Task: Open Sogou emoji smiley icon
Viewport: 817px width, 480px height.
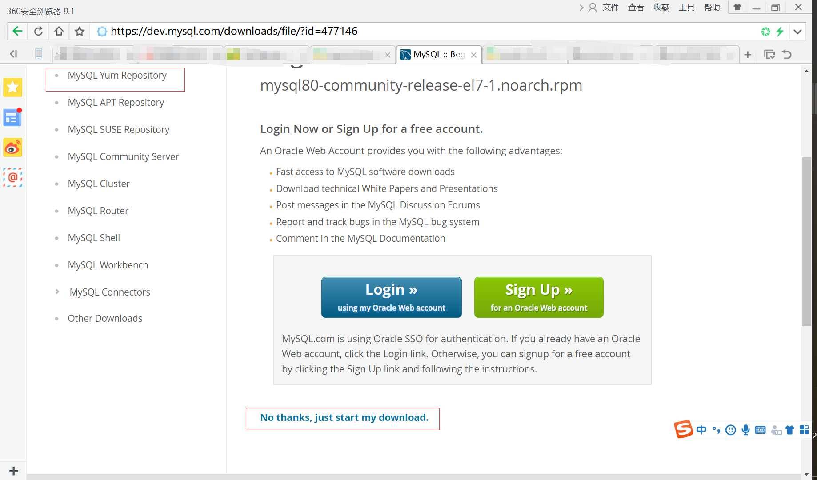Action: [730, 430]
